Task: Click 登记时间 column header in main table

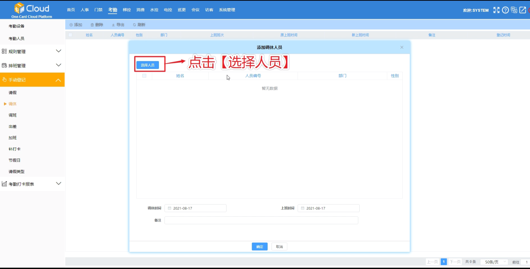Action: [503, 35]
